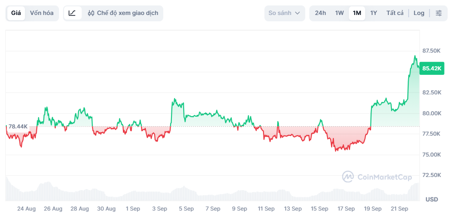Click the 9 Sep date label

click(239, 209)
